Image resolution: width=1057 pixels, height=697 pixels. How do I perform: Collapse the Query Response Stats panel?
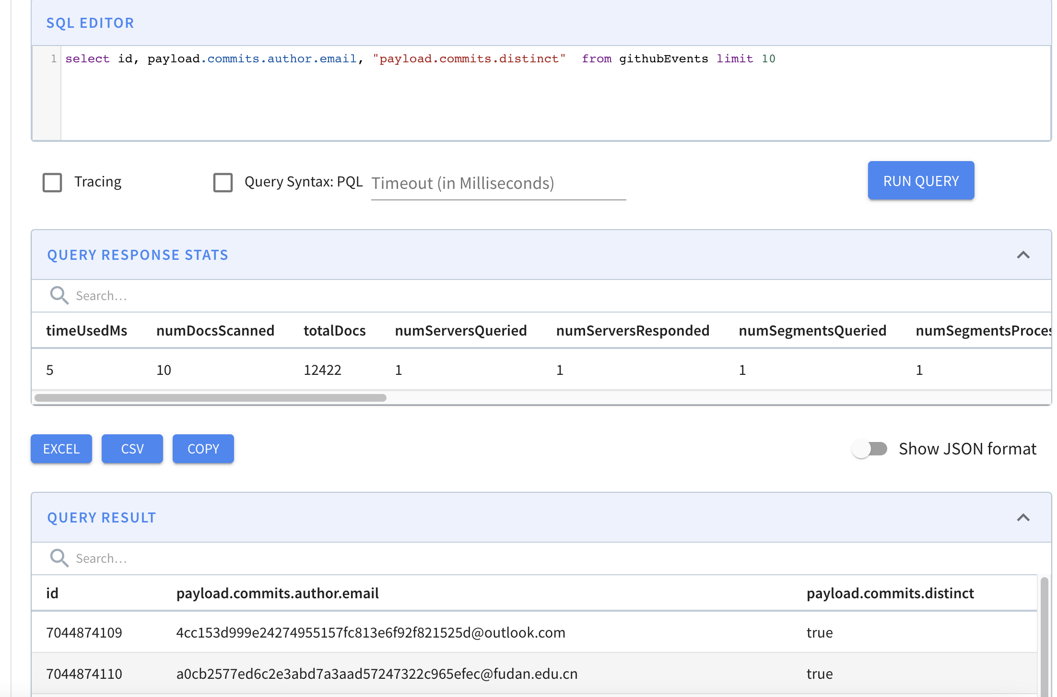pyautogui.click(x=1023, y=255)
